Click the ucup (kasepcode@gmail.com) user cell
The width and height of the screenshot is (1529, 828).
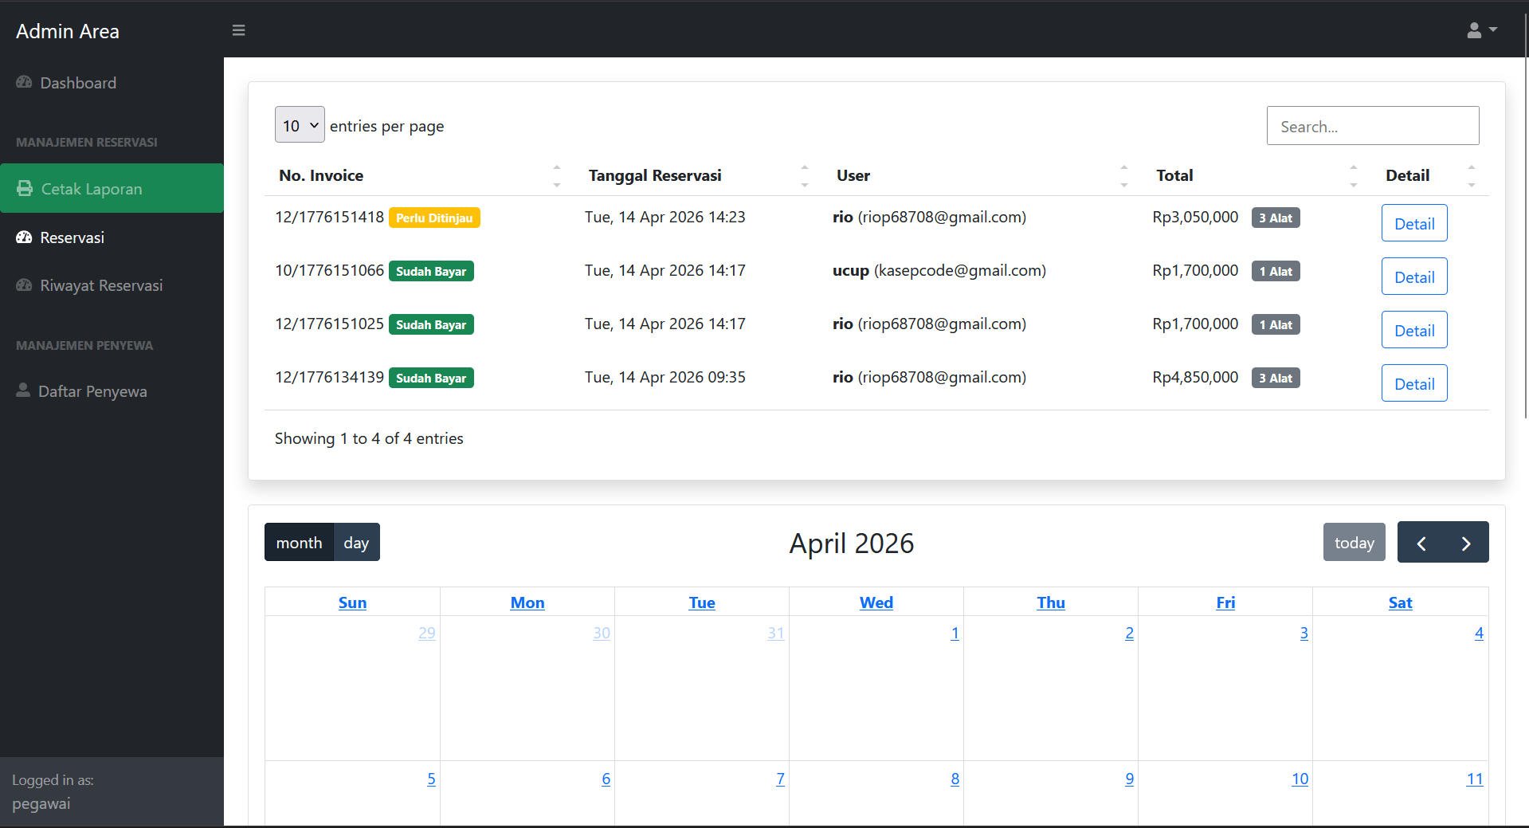click(x=939, y=270)
